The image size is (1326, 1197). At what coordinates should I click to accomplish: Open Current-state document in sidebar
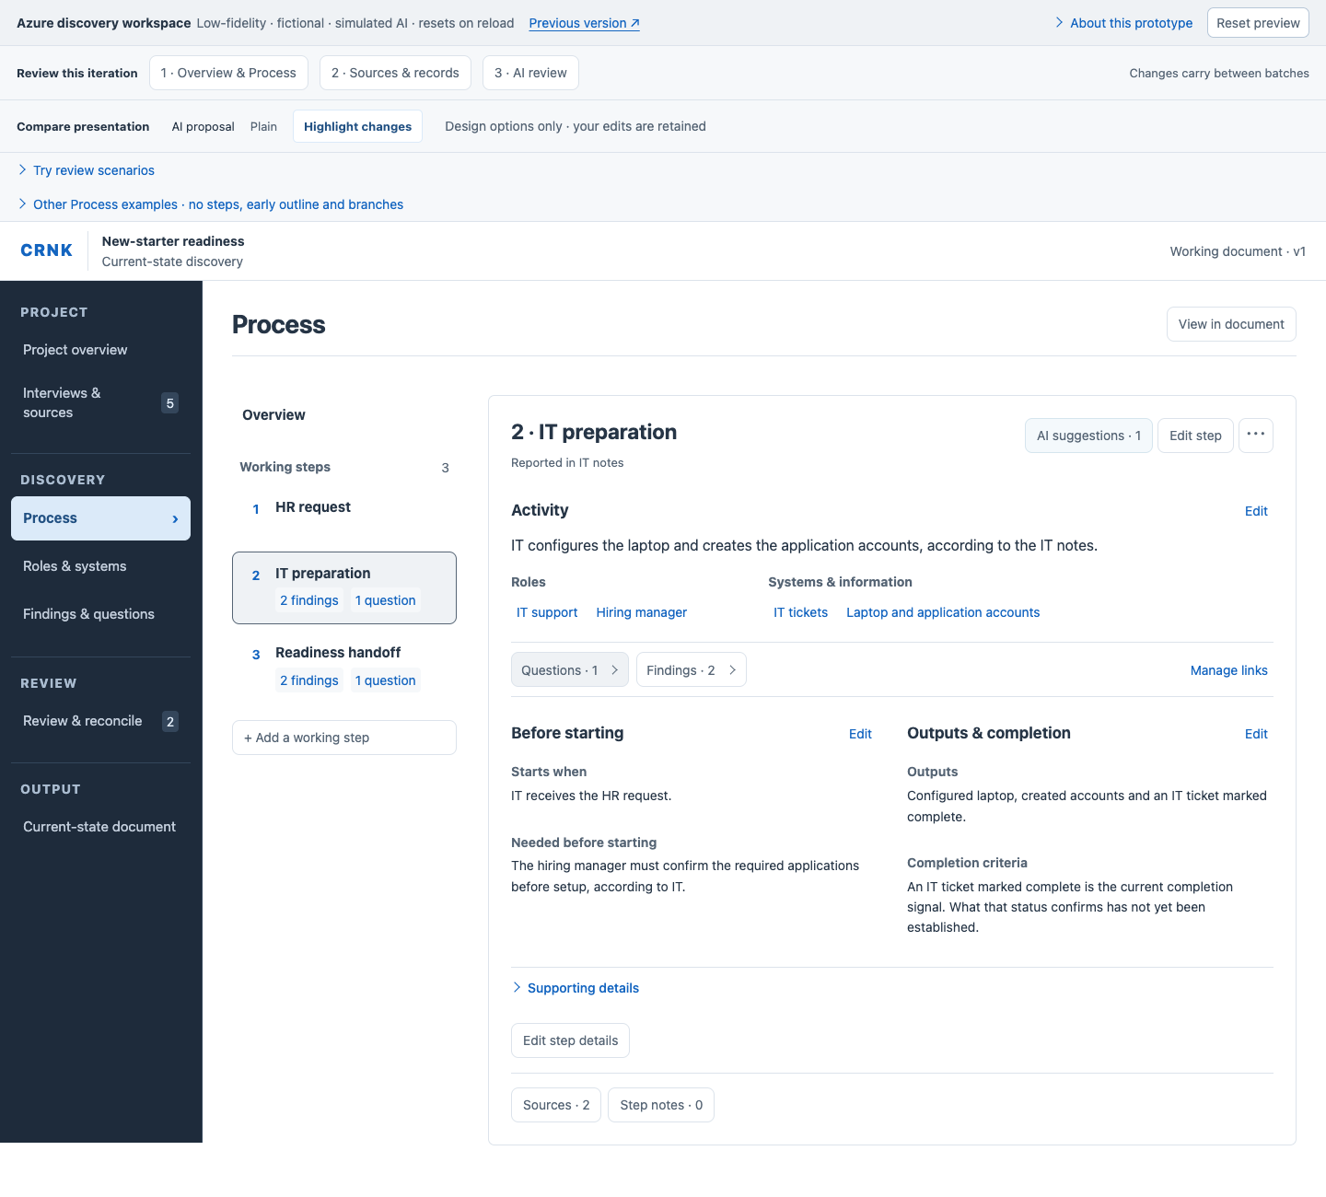(100, 827)
